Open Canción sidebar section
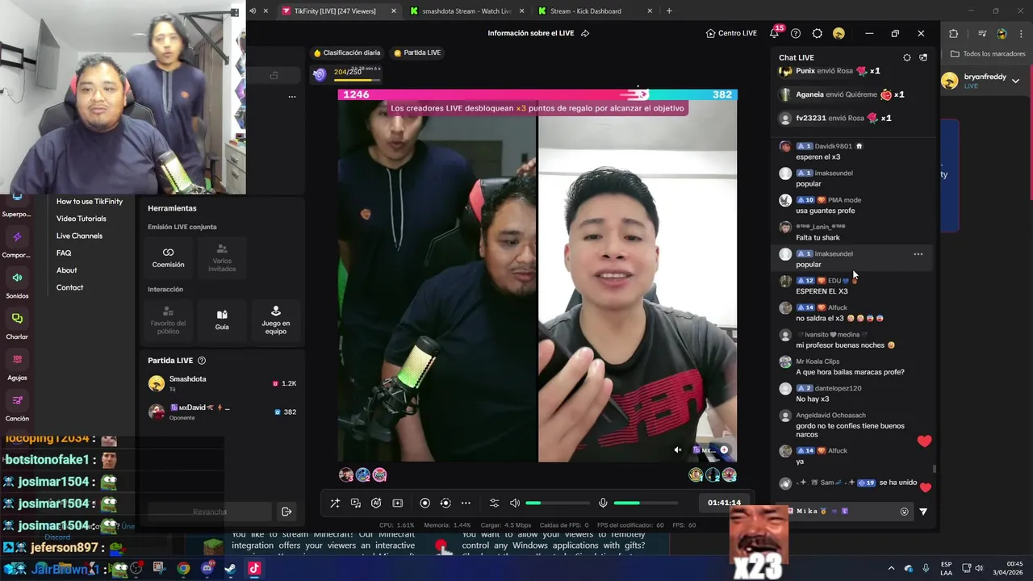 [x=17, y=408]
